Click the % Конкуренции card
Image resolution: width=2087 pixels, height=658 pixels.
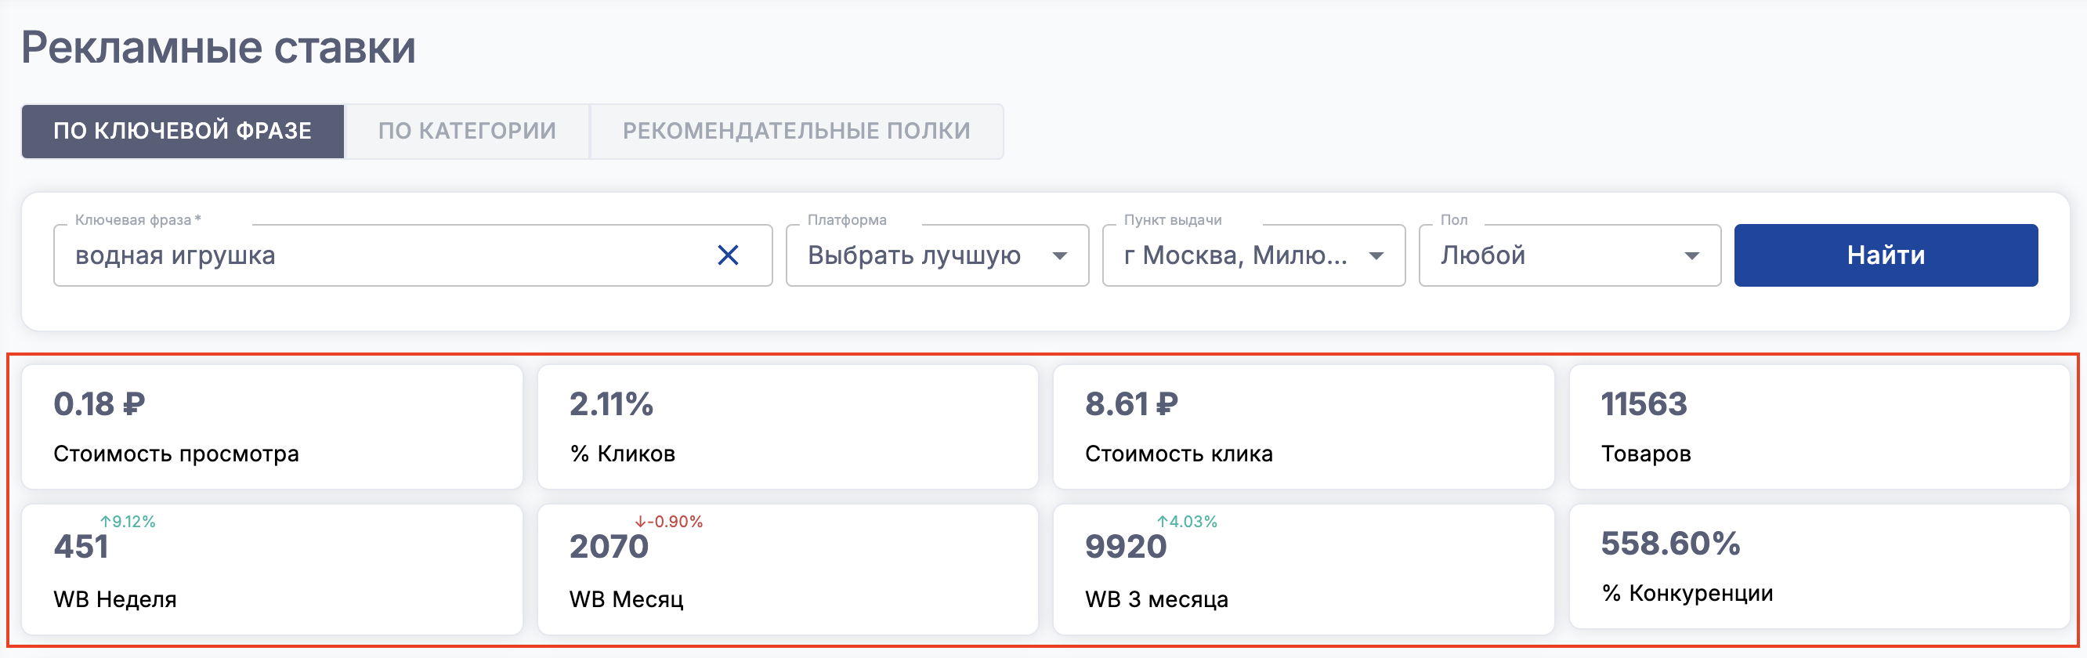[1818, 566]
